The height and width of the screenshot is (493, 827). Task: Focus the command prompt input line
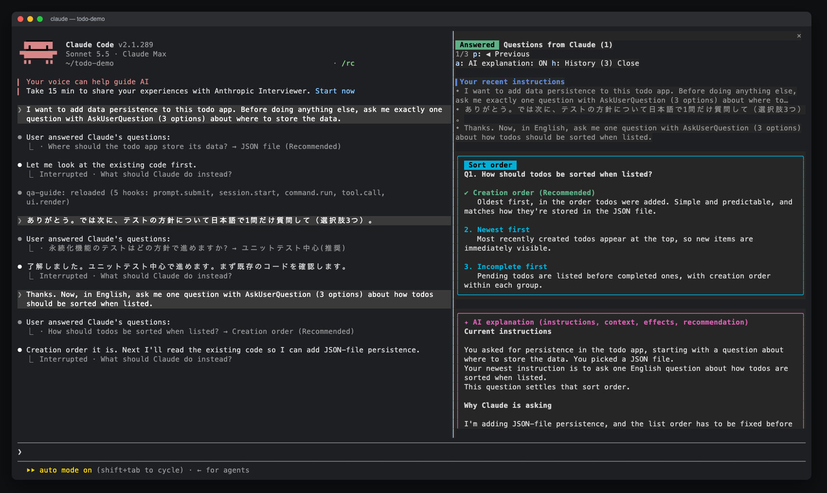412,452
